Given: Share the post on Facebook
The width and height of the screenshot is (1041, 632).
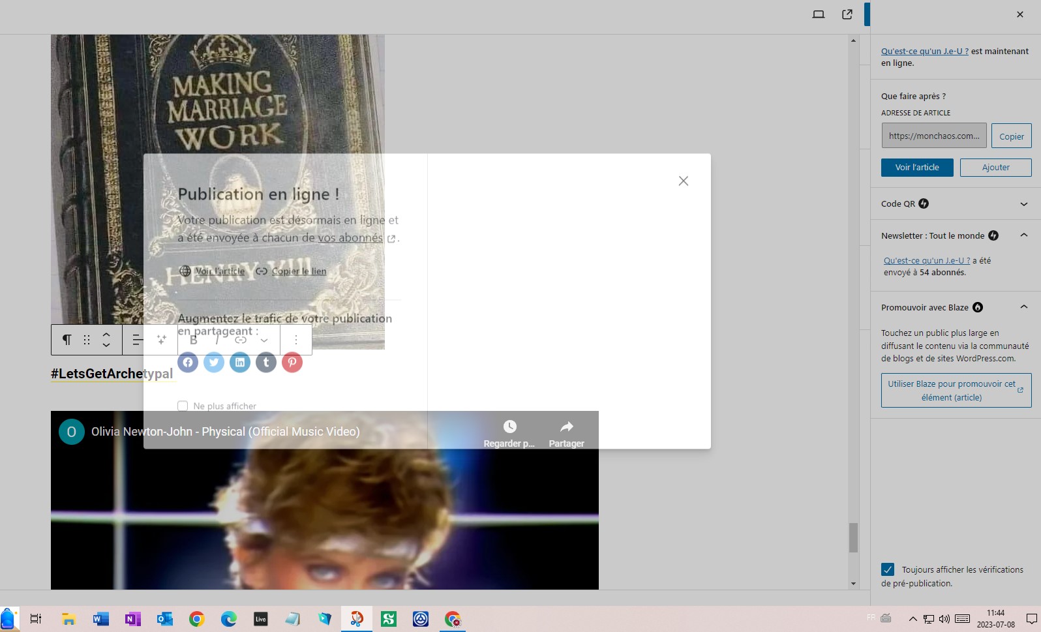Looking at the screenshot, I should [x=188, y=362].
